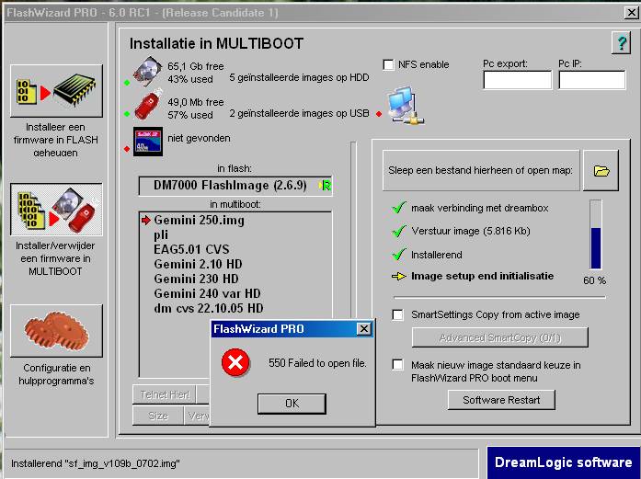Screen dimensions: 641x479
Task: Select the MULTIBOOT install/remove firmware icon
Action: pos(56,210)
